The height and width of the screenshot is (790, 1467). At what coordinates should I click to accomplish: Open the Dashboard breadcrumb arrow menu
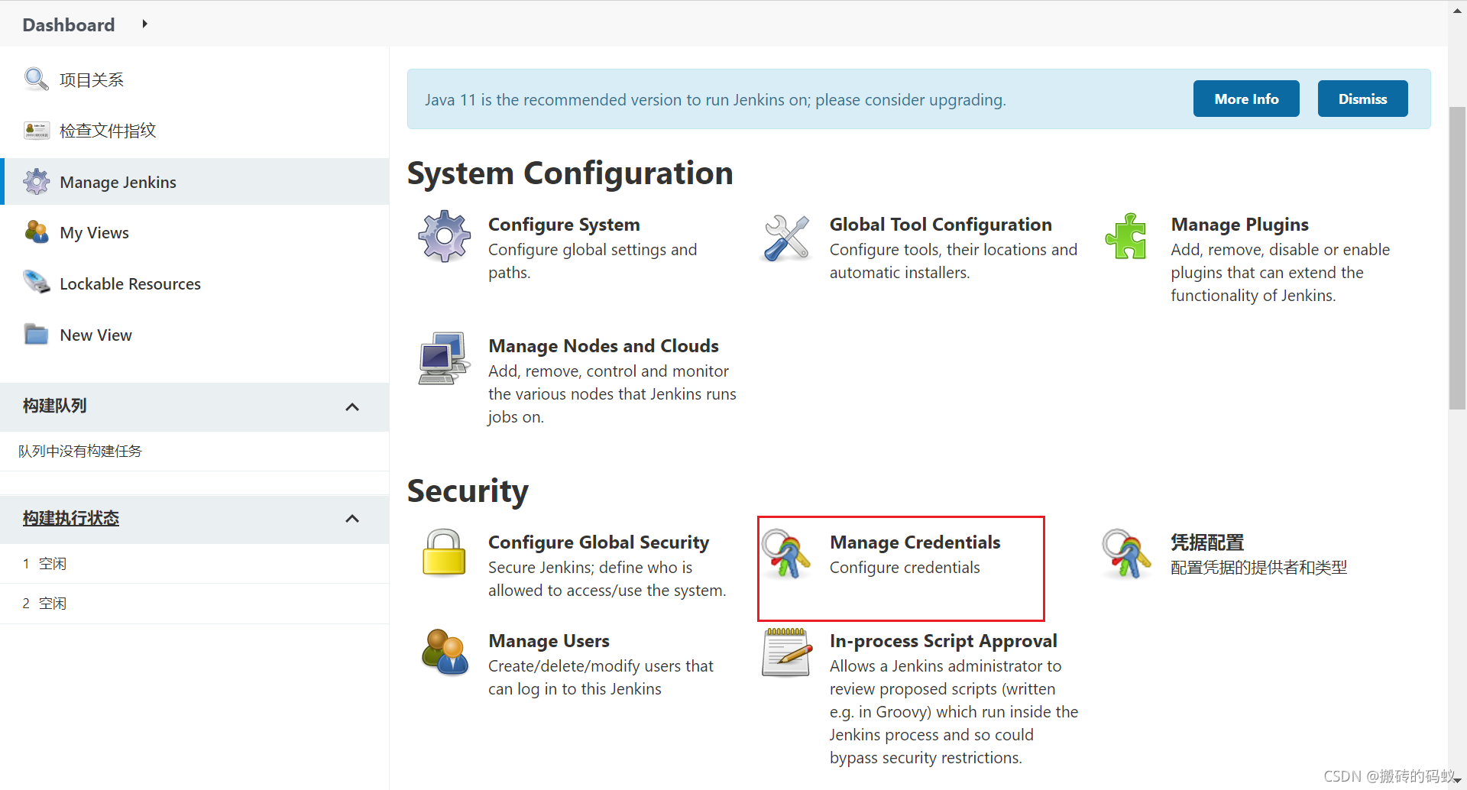(144, 24)
